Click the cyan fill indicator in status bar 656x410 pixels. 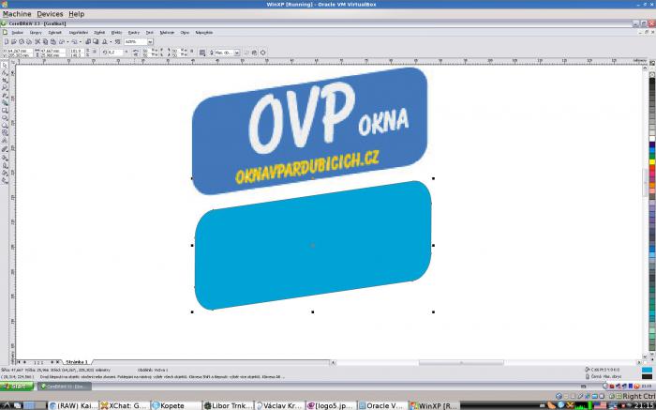pyautogui.click(x=647, y=370)
